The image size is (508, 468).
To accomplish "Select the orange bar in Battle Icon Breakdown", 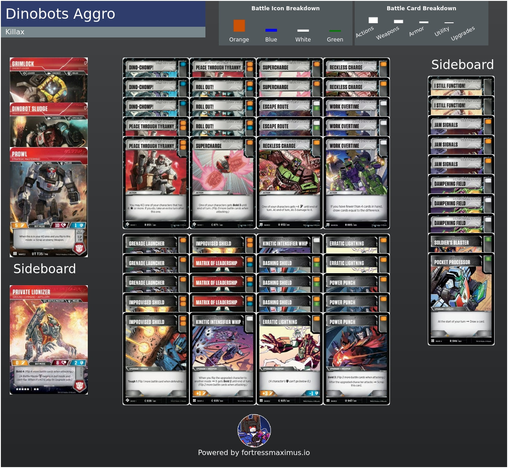I will point(239,25).
